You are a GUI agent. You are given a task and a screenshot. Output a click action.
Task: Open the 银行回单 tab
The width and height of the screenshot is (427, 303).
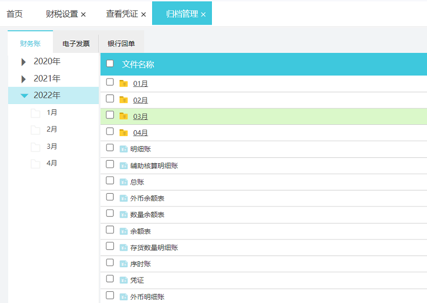coord(121,44)
